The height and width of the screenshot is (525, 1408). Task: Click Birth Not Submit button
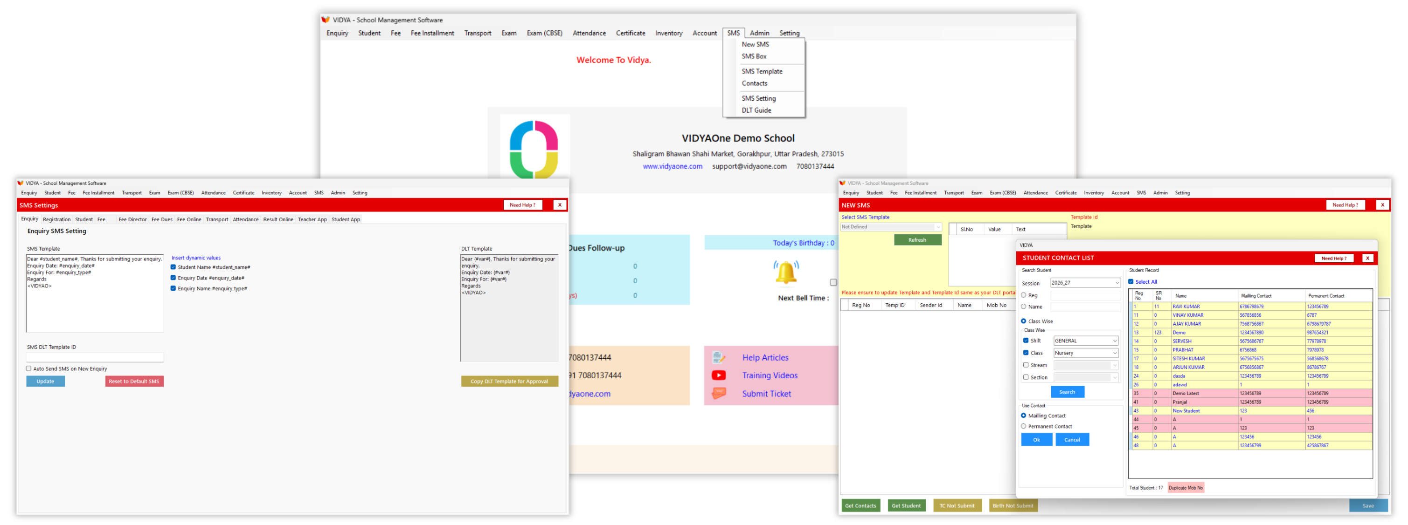point(1013,506)
